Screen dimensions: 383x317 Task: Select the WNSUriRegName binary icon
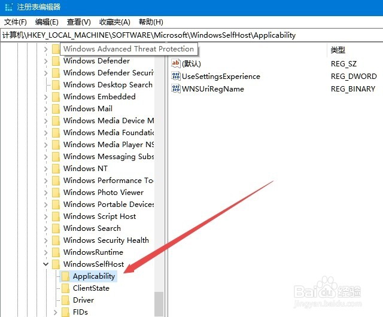[176, 89]
